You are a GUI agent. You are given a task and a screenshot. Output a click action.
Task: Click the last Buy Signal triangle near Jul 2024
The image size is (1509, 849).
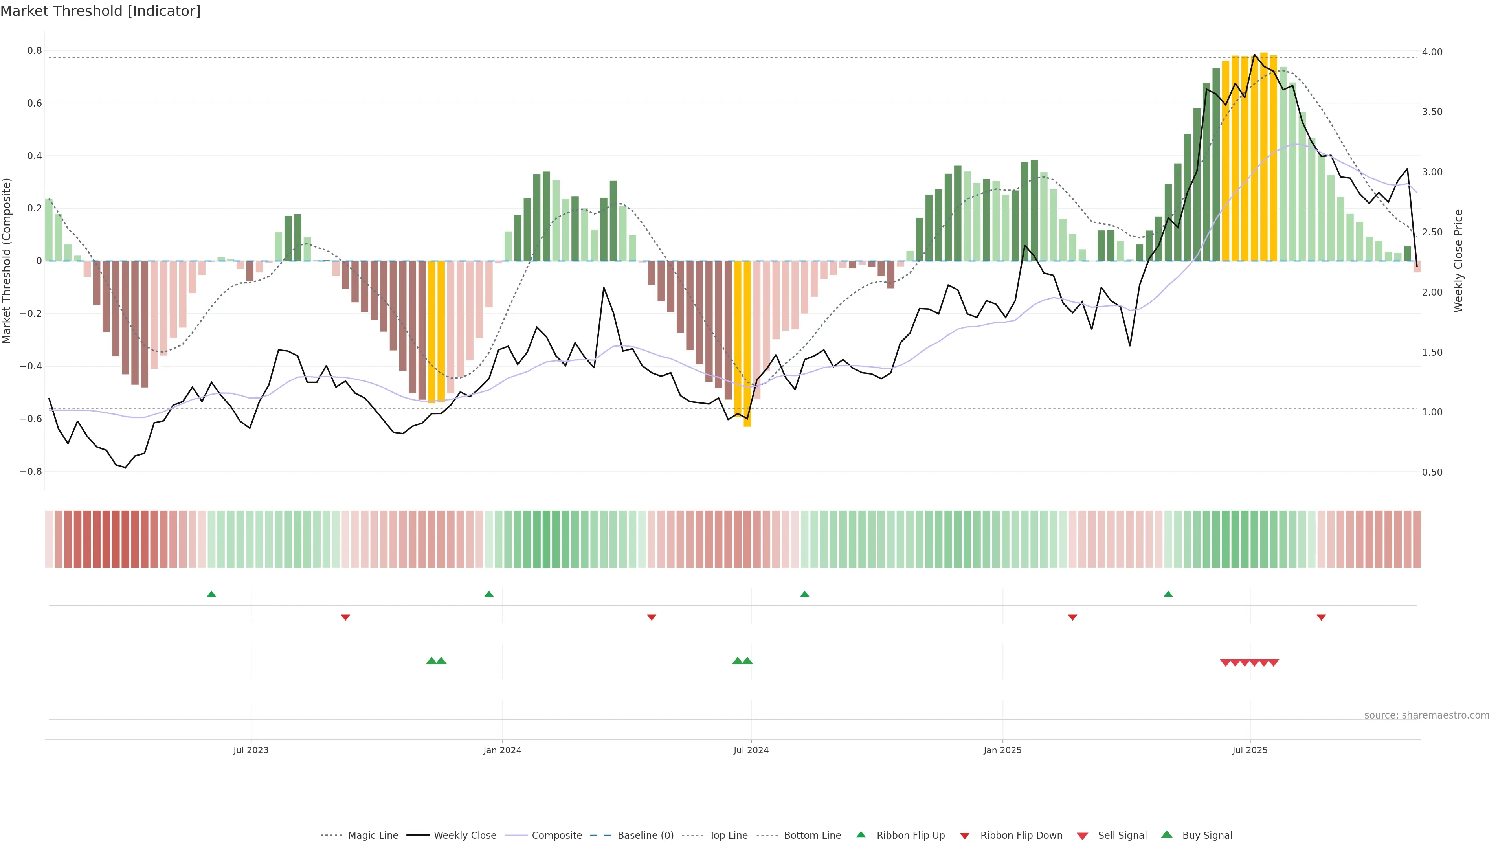point(747,661)
